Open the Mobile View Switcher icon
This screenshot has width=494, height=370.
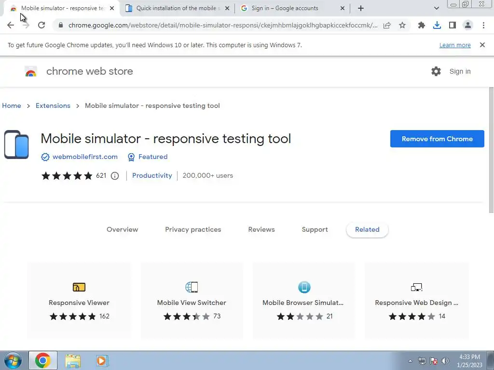[192, 287]
